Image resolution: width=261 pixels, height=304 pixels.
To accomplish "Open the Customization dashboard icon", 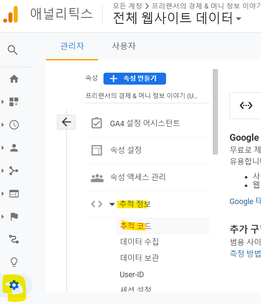I will [14, 102].
